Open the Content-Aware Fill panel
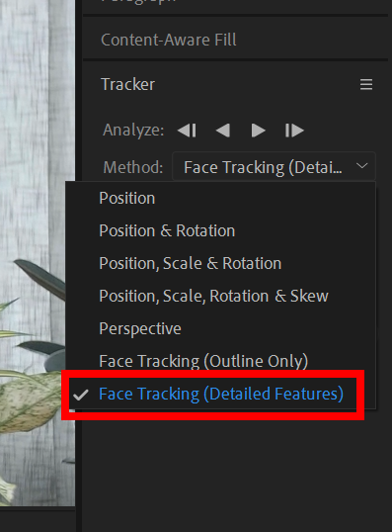This screenshot has height=532, width=392. 169,40
